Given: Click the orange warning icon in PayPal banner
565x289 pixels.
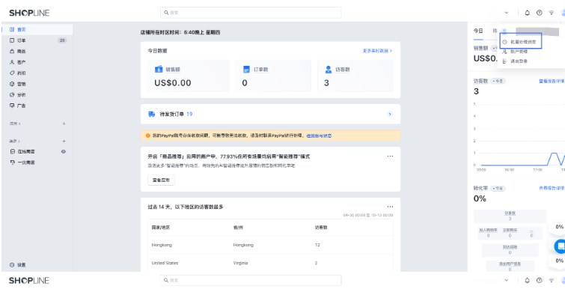Looking at the screenshot, I should (x=147, y=136).
